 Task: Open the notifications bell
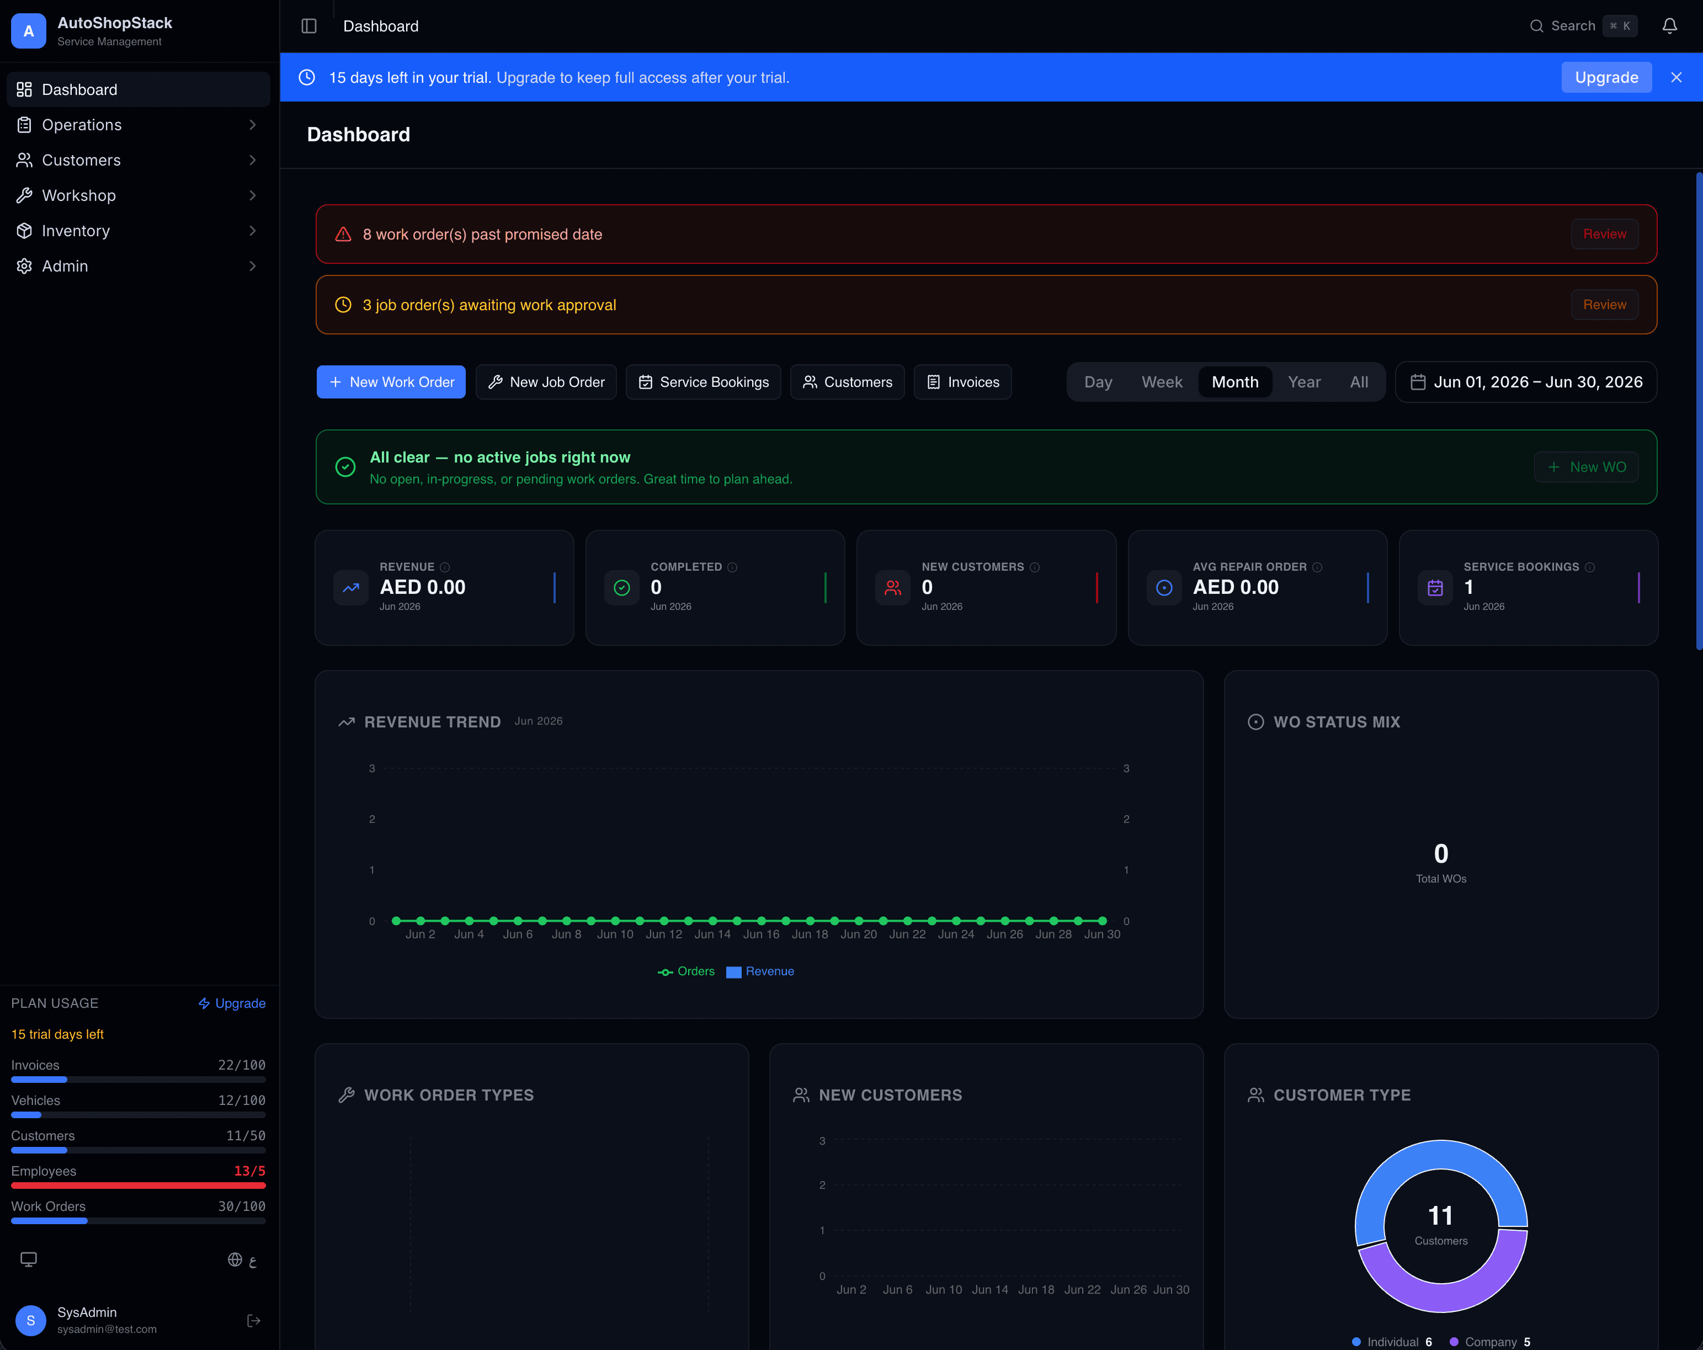tap(1669, 26)
